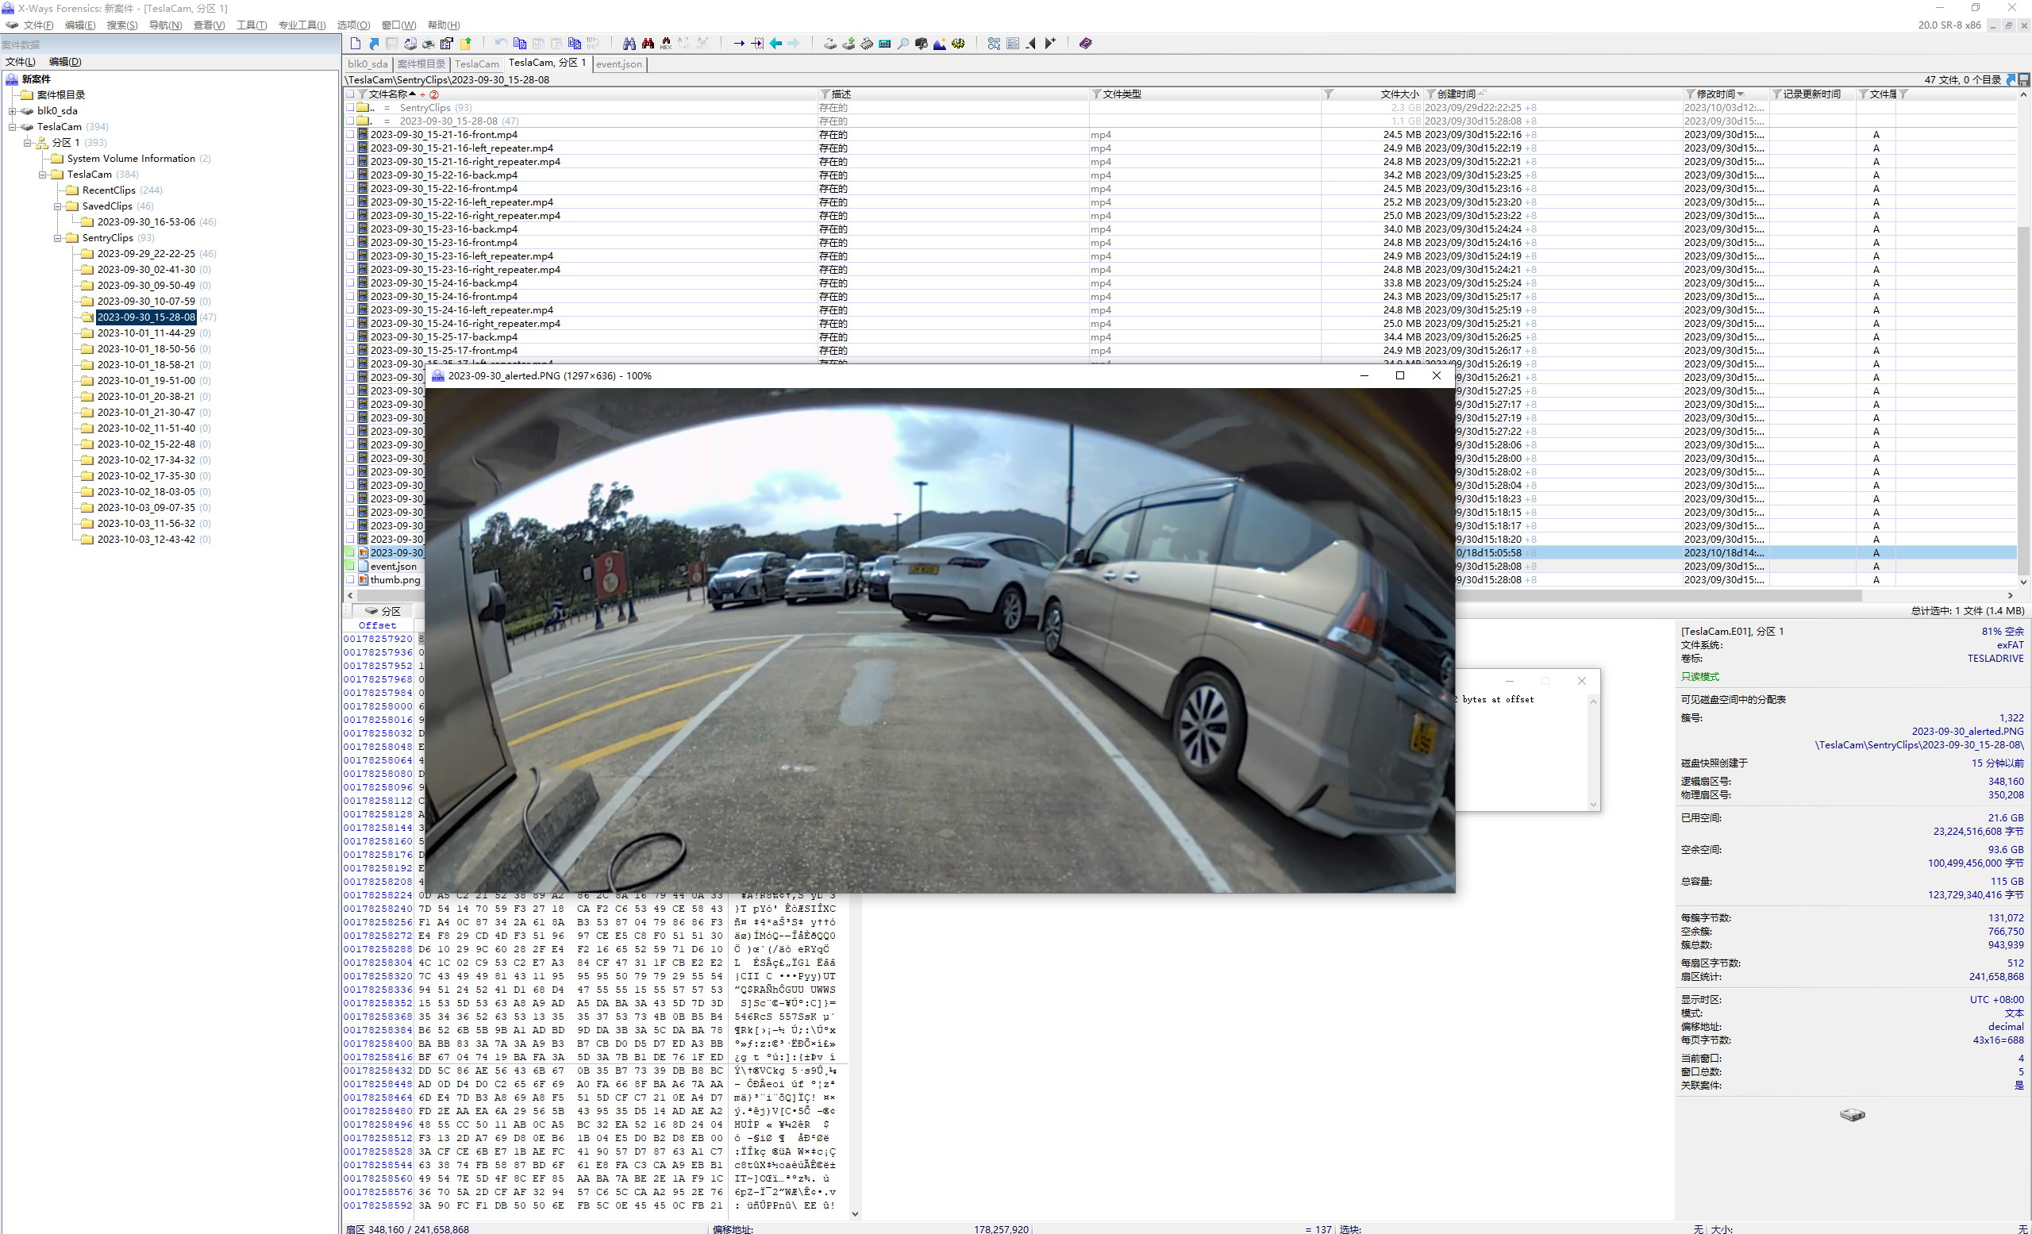Collapse the SavedClips folder node
Screen dimensions: 2032x1234
58,206
